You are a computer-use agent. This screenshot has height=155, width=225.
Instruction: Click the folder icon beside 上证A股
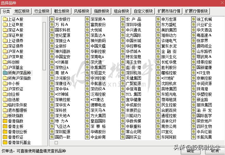coord(5,19)
